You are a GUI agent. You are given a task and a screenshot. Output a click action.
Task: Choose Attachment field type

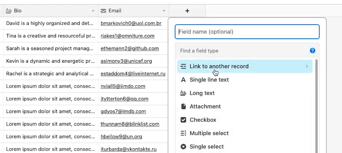coord(245,106)
